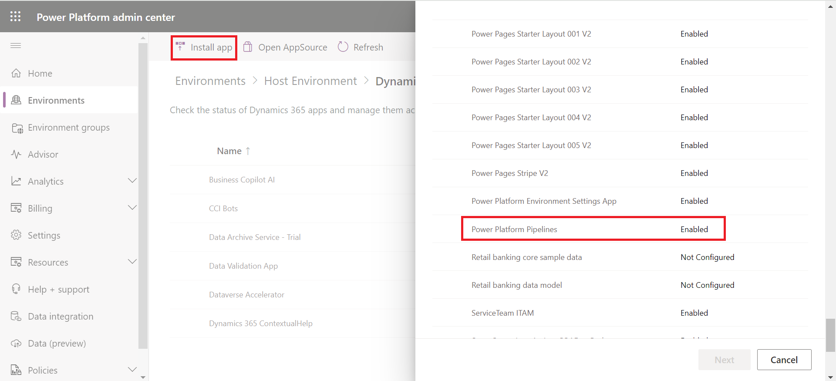Expand the Resources section chevron

coord(132,262)
